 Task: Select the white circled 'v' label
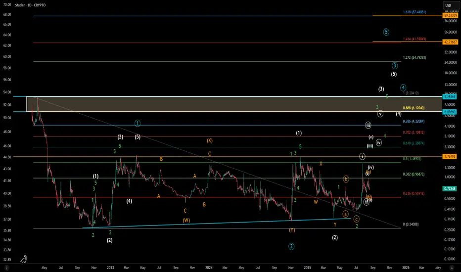[x=380, y=114]
